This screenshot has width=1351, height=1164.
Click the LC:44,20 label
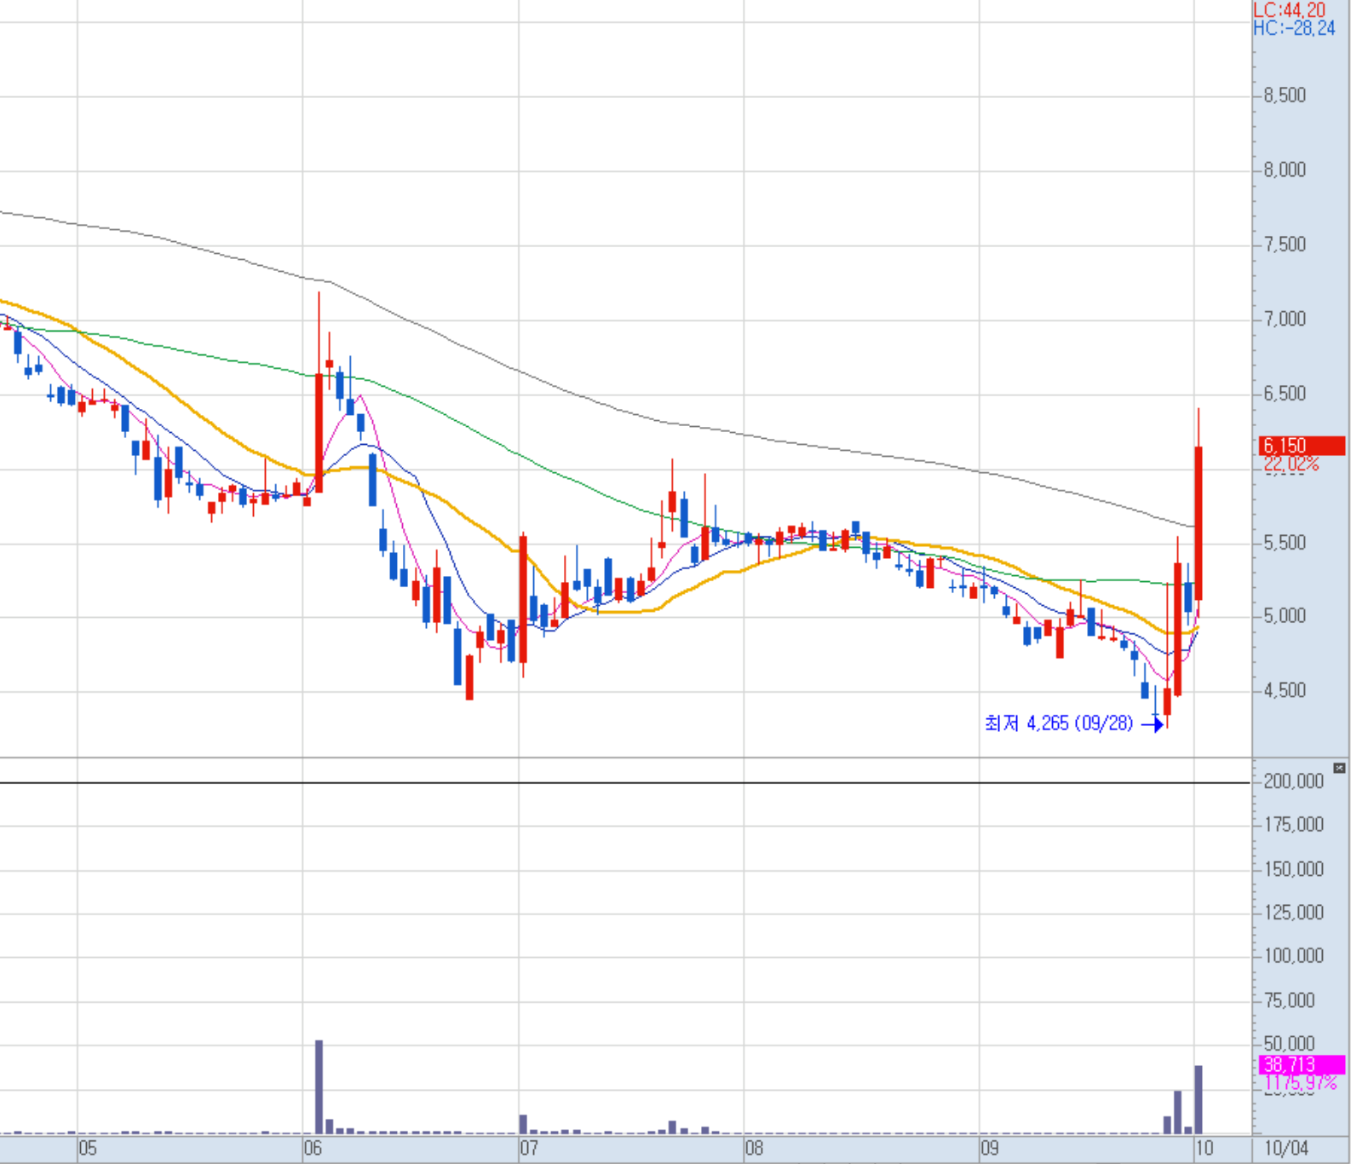(1290, 9)
